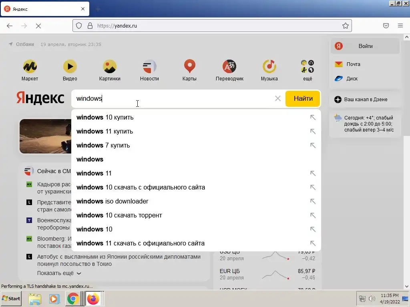Screen dimensions: 410x307
Task: Open Firefox hamburger menu
Action: (x=400, y=26)
